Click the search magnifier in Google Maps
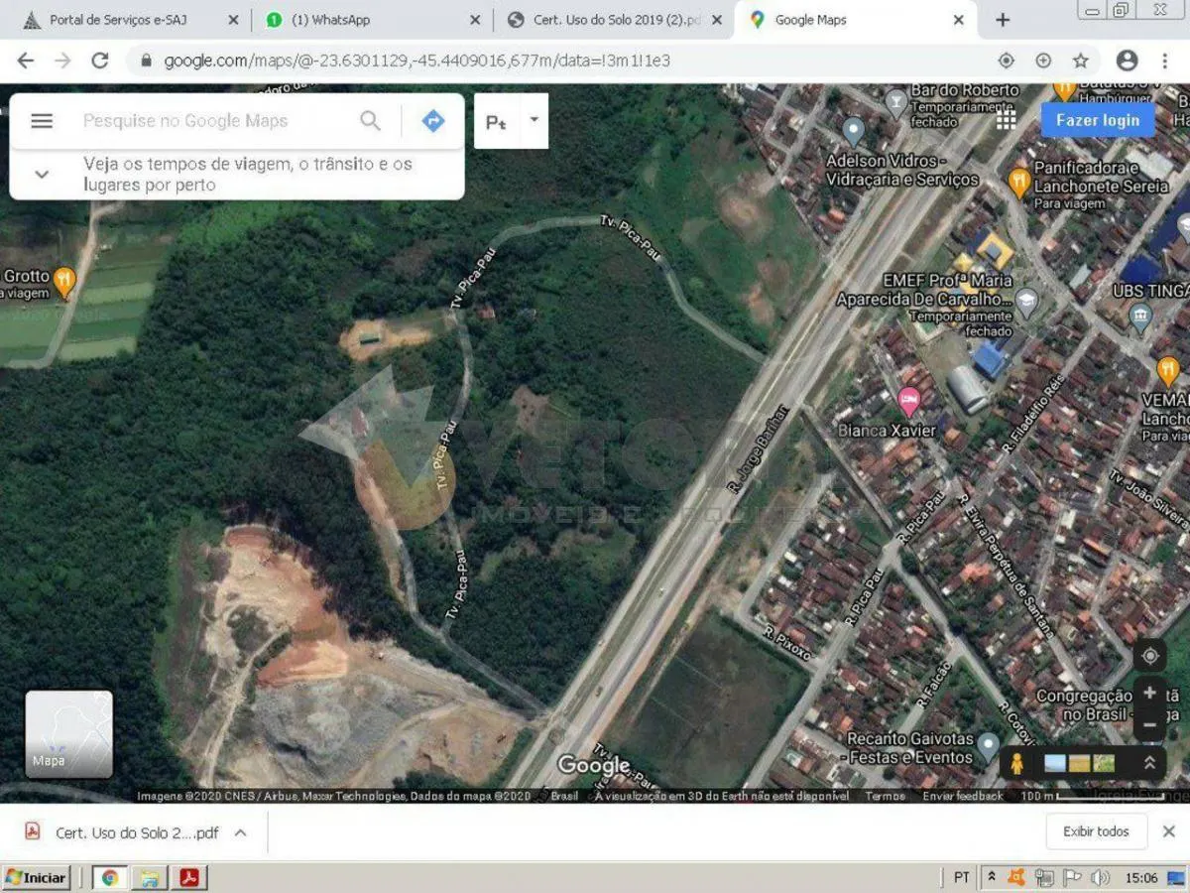1190x893 pixels. [370, 121]
